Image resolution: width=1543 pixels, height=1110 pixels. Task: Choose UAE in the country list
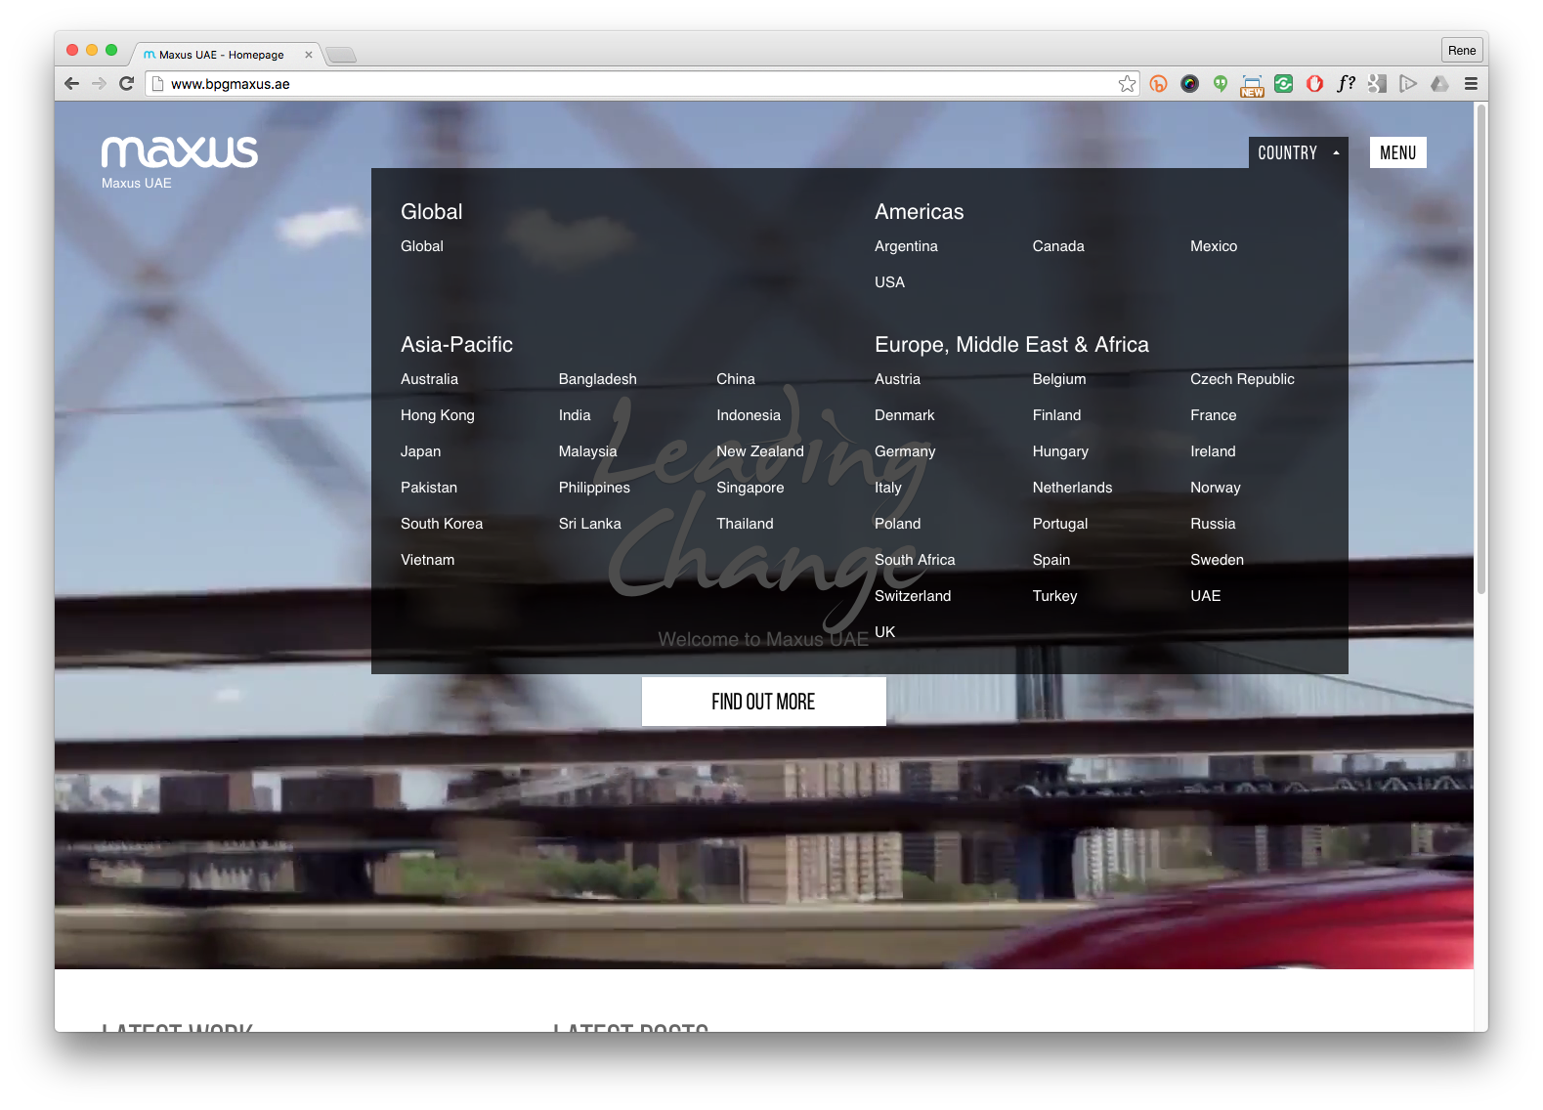pos(1206,596)
